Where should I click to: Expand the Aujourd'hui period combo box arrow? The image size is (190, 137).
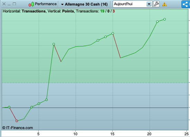(149, 4)
